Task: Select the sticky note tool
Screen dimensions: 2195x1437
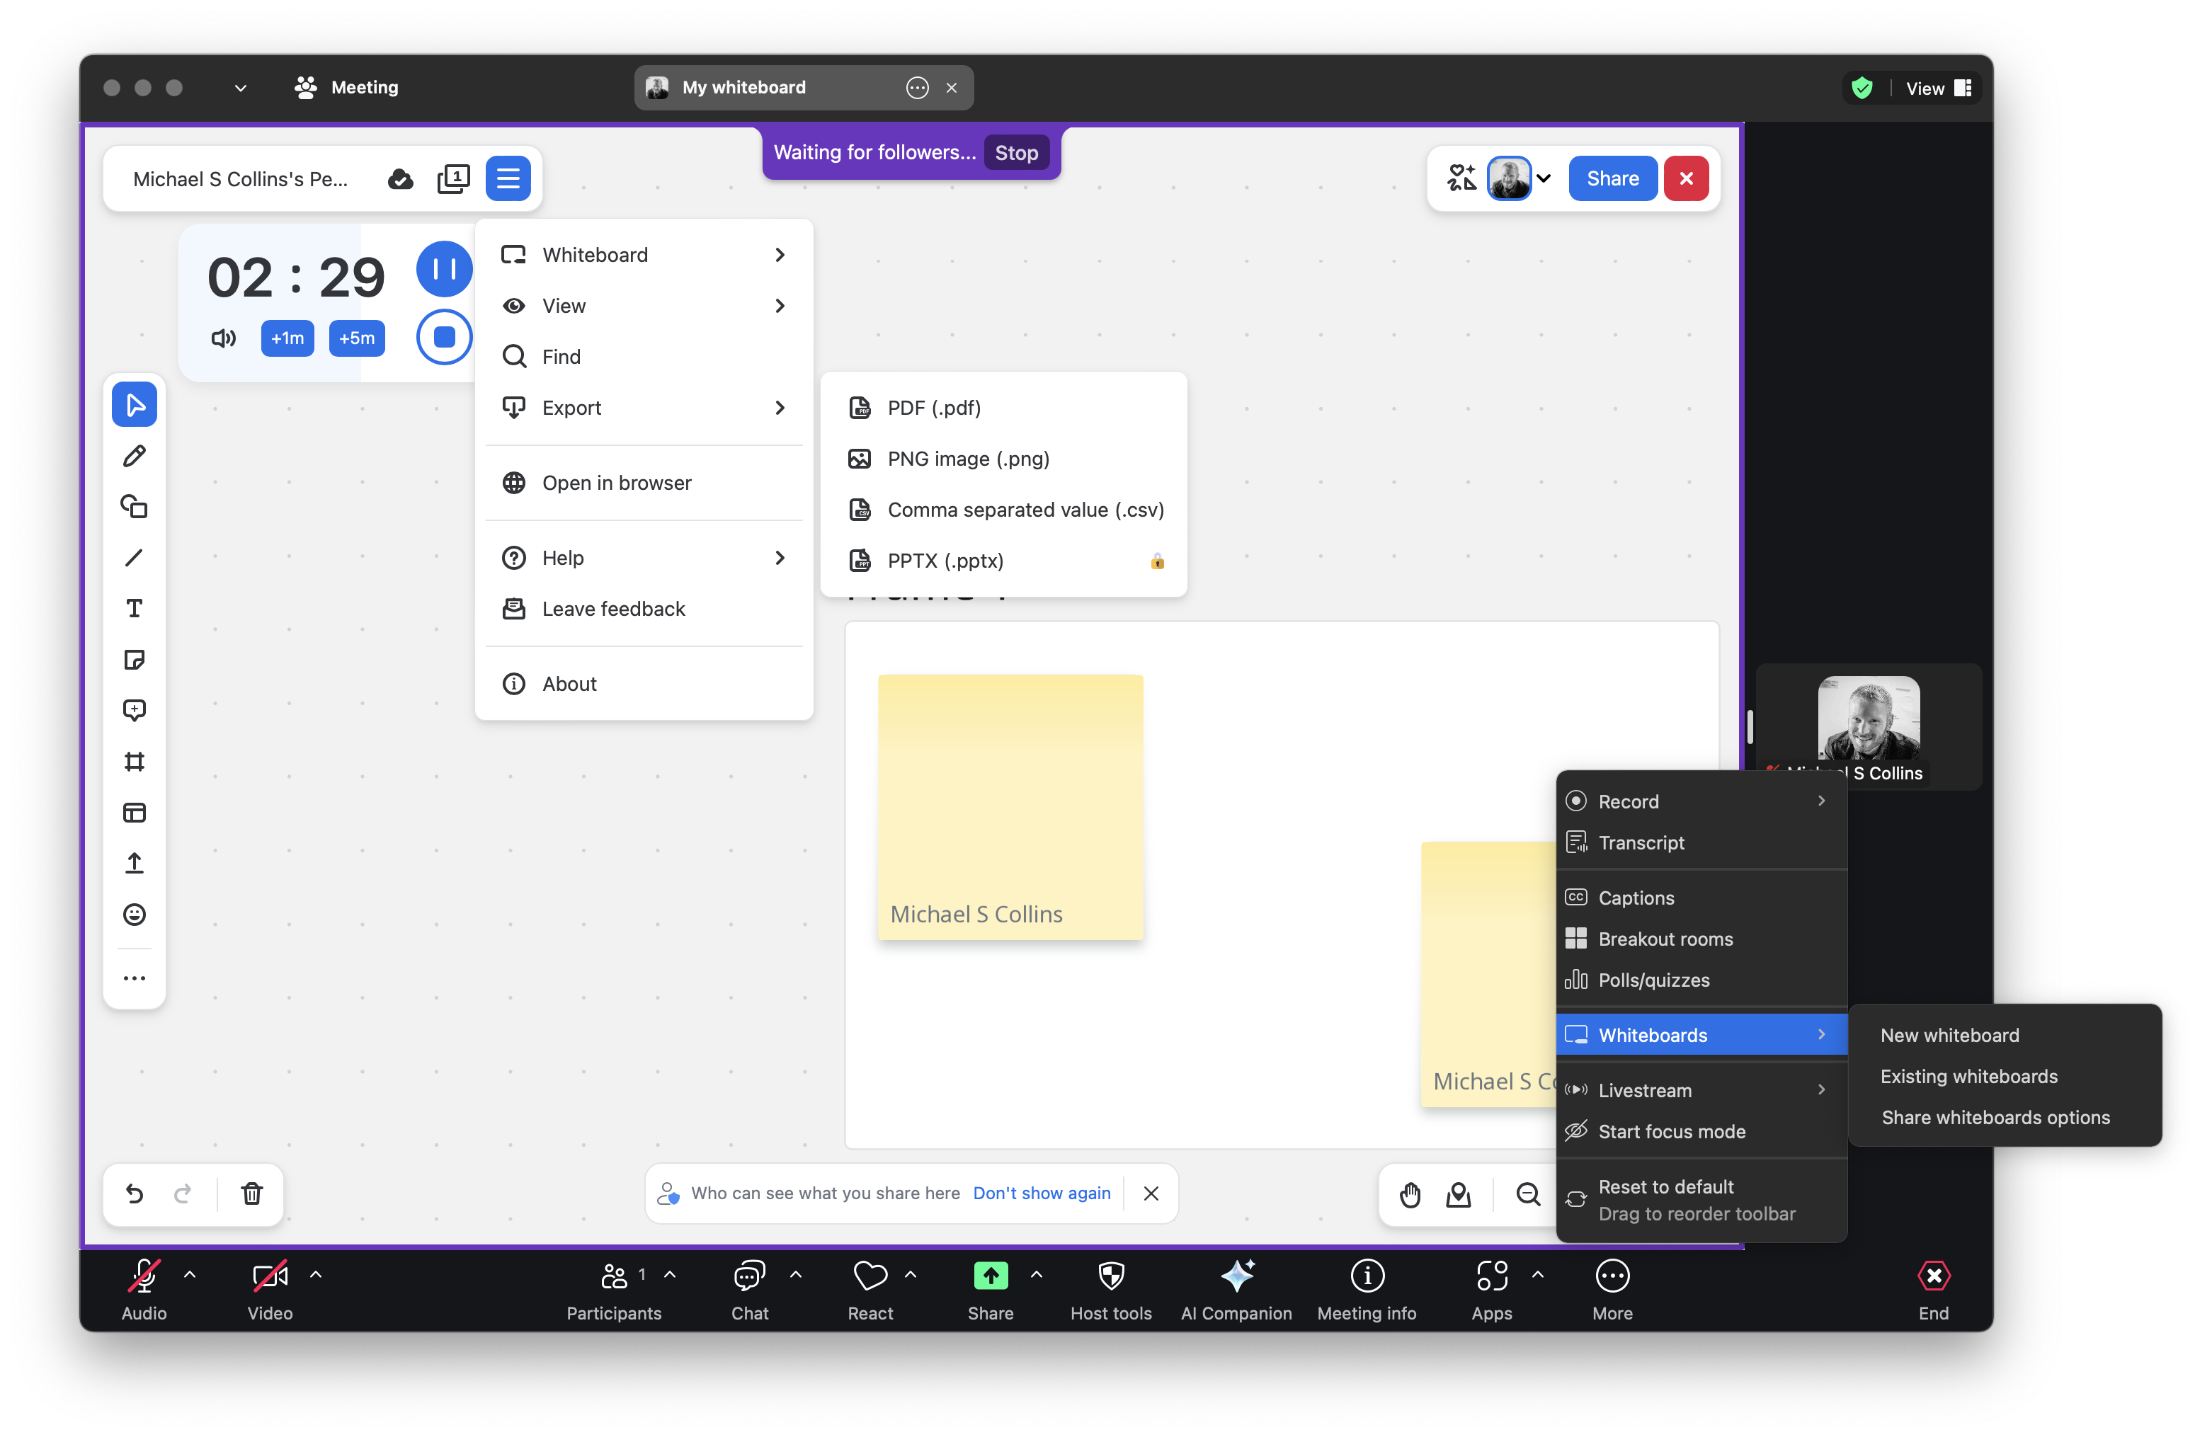Action: (x=135, y=660)
